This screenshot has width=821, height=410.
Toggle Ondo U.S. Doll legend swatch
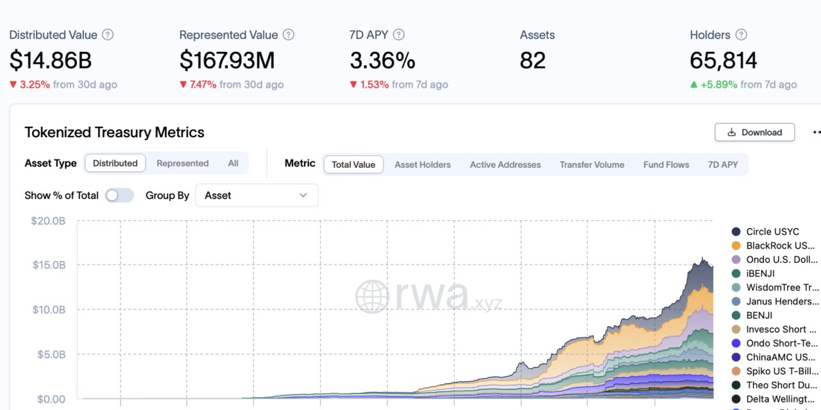point(736,259)
